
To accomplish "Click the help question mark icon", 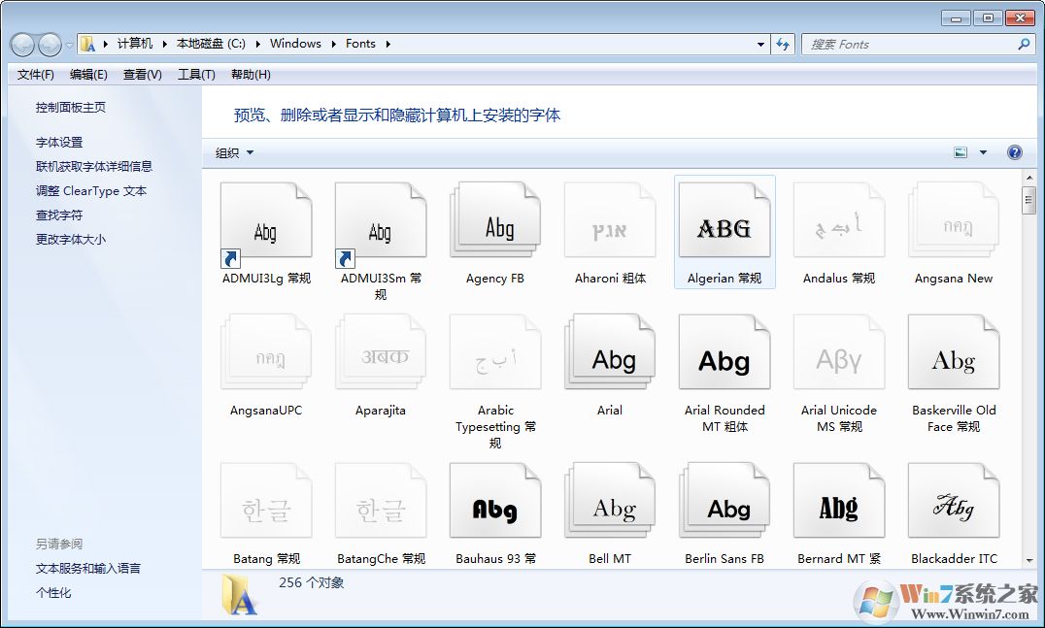I will 1015,152.
